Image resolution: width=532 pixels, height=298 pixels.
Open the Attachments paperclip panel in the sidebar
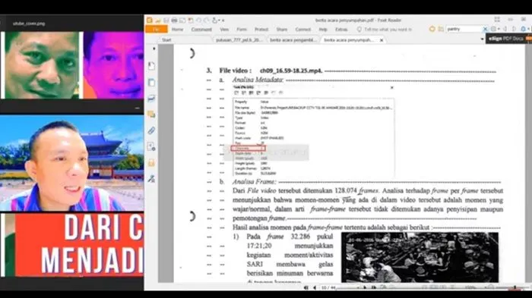click(x=151, y=130)
